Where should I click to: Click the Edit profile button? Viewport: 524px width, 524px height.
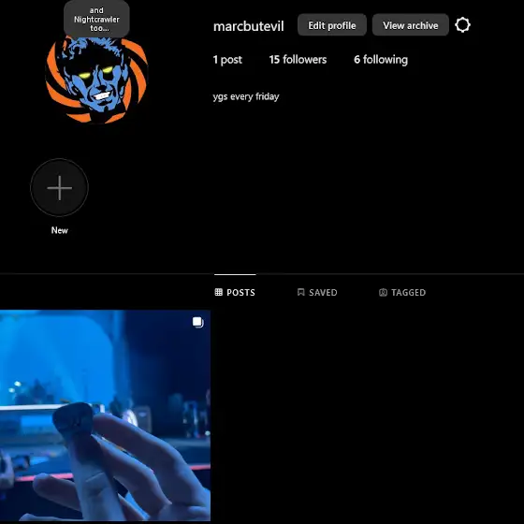332,25
